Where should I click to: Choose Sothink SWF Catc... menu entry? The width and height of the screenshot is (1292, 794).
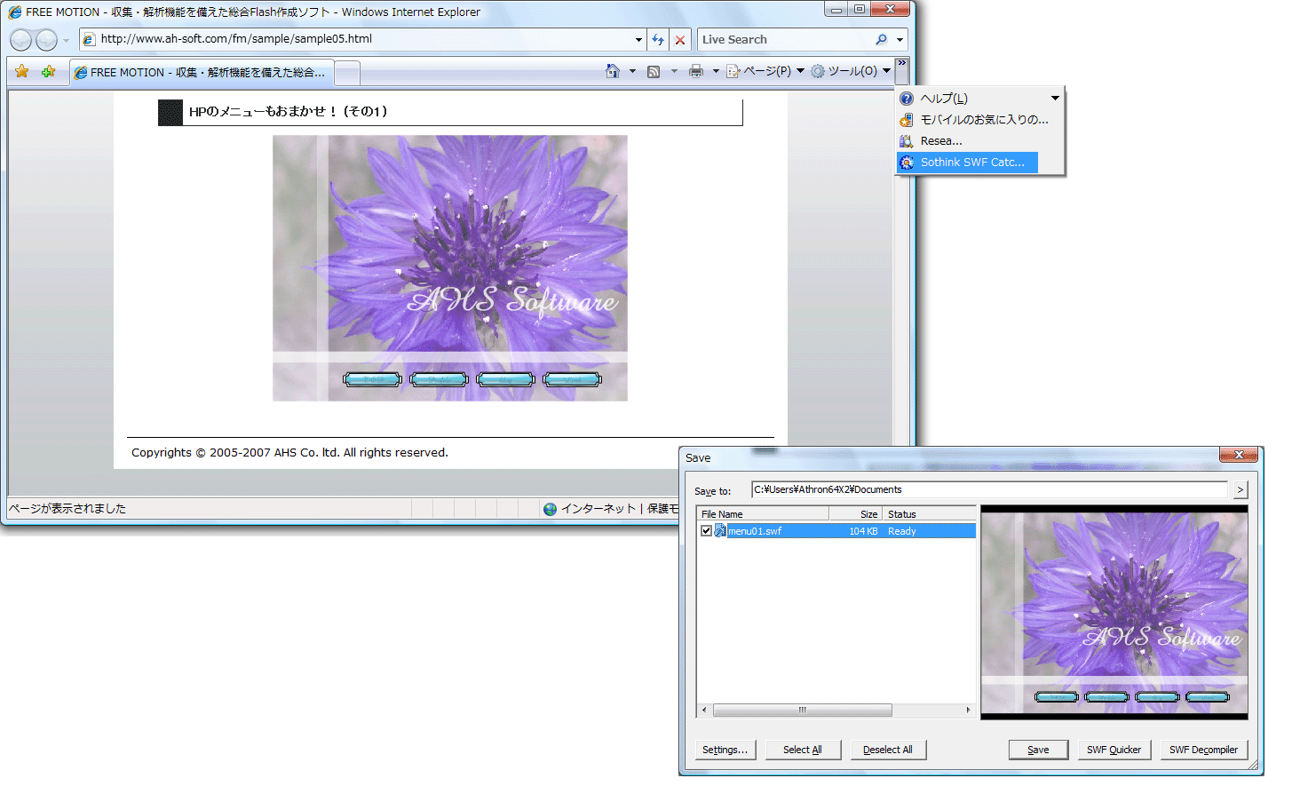click(x=968, y=163)
